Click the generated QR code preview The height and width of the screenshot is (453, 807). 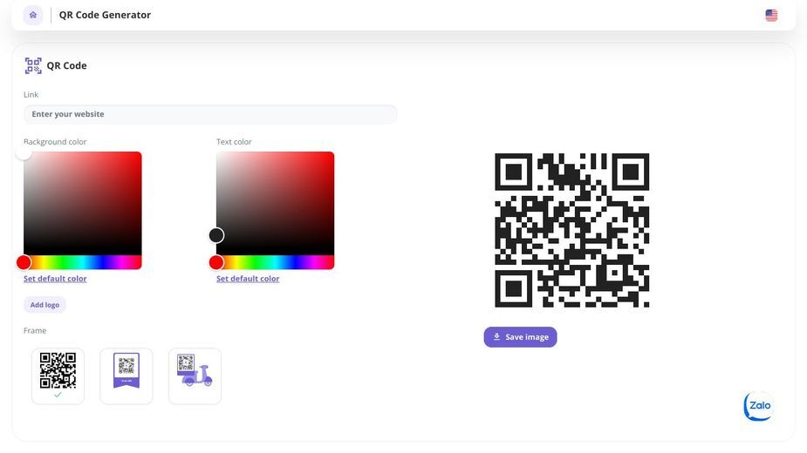click(571, 230)
